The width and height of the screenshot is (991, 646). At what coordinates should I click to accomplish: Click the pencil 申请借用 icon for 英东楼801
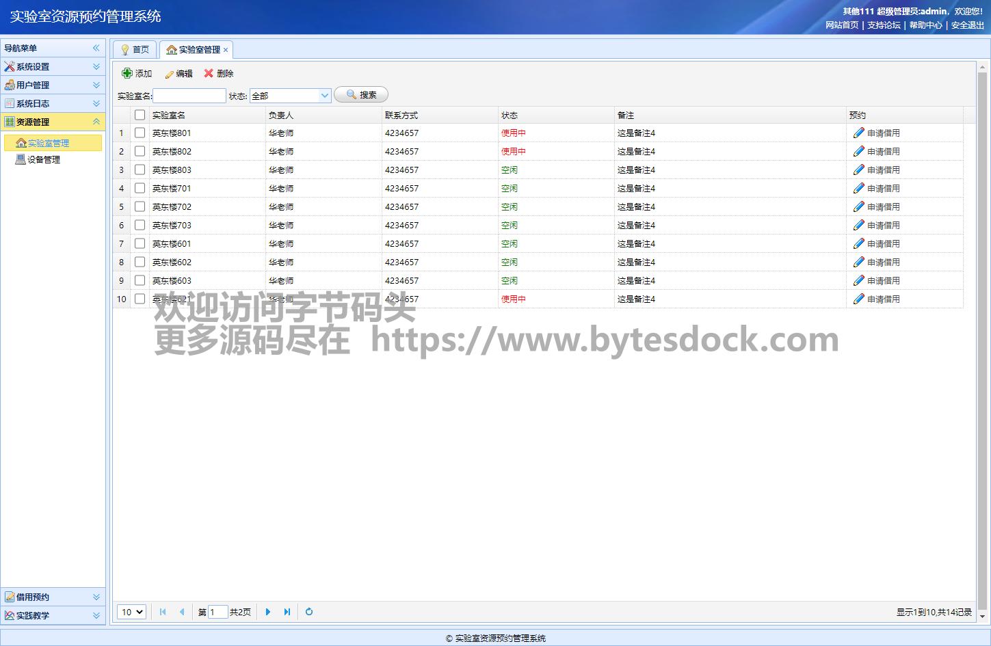pyautogui.click(x=859, y=133)
